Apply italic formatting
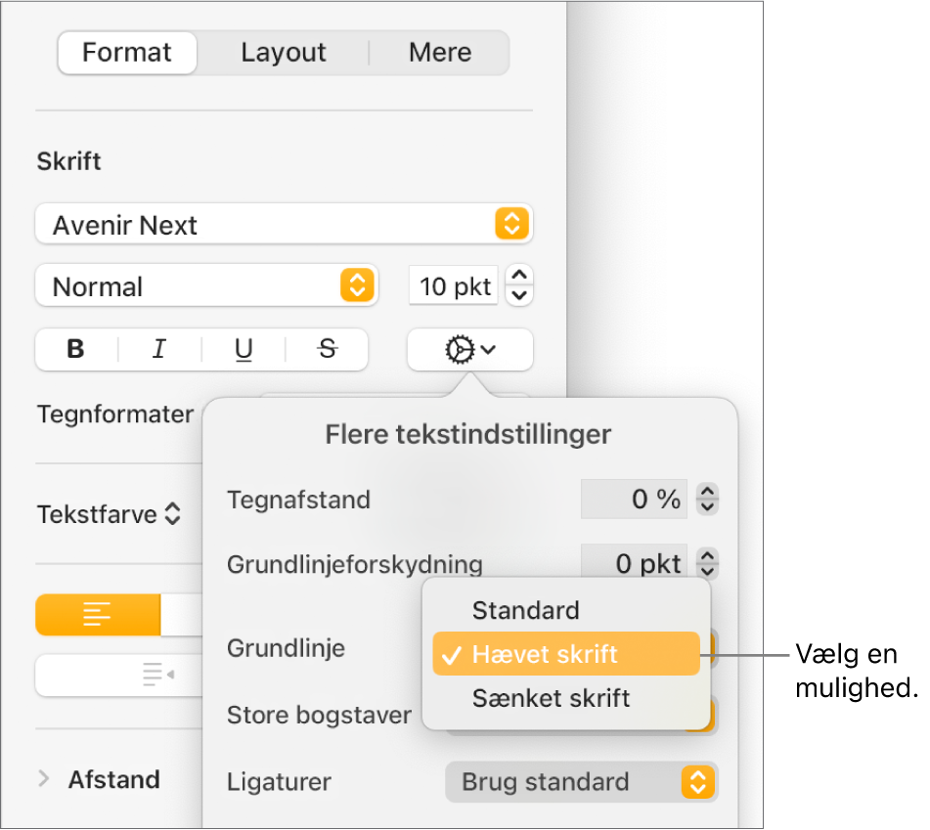 (x=159, y=350)
